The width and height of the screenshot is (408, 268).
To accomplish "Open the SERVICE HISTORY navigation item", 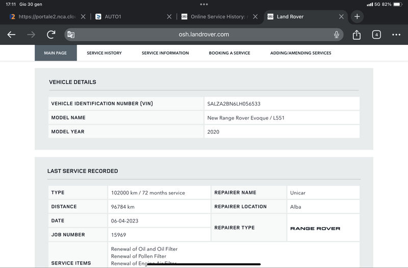I will pyautogui.click(x=105, y=53).
